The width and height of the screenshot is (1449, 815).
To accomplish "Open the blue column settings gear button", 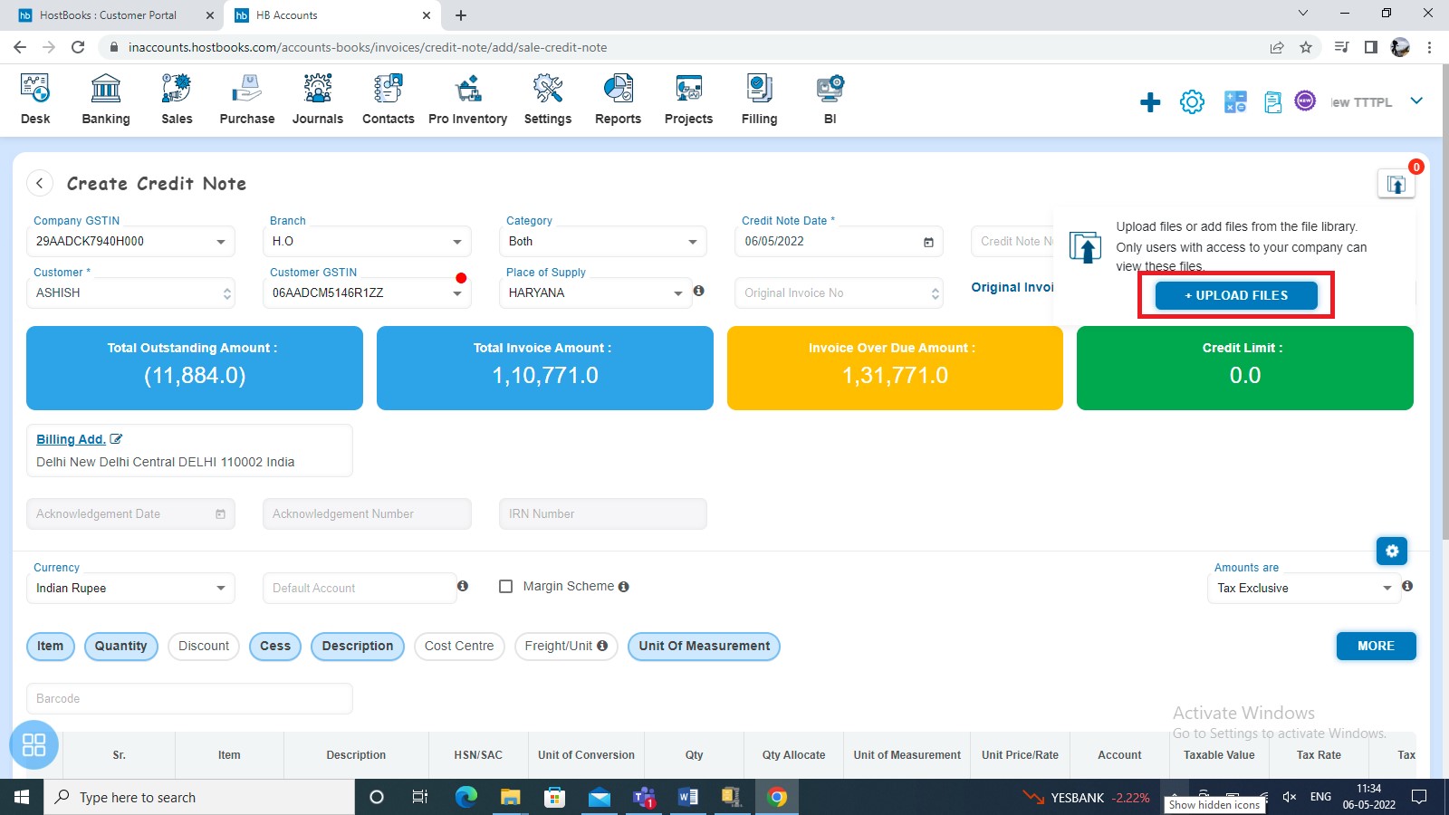I will pyautogui.click(x=1392, y=551).
